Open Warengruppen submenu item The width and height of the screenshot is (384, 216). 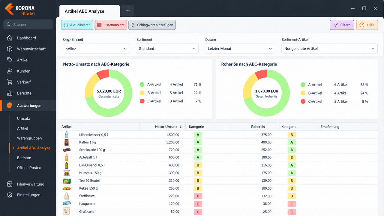(29, 138)
